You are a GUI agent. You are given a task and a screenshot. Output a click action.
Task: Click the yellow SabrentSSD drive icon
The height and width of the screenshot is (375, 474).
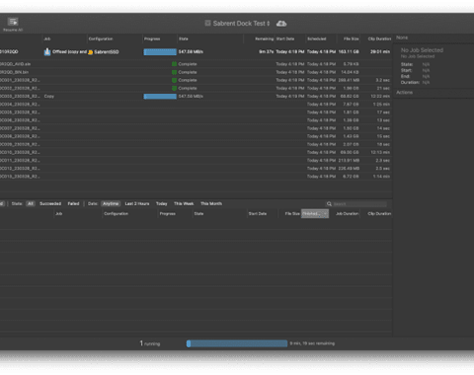[90, 52]
